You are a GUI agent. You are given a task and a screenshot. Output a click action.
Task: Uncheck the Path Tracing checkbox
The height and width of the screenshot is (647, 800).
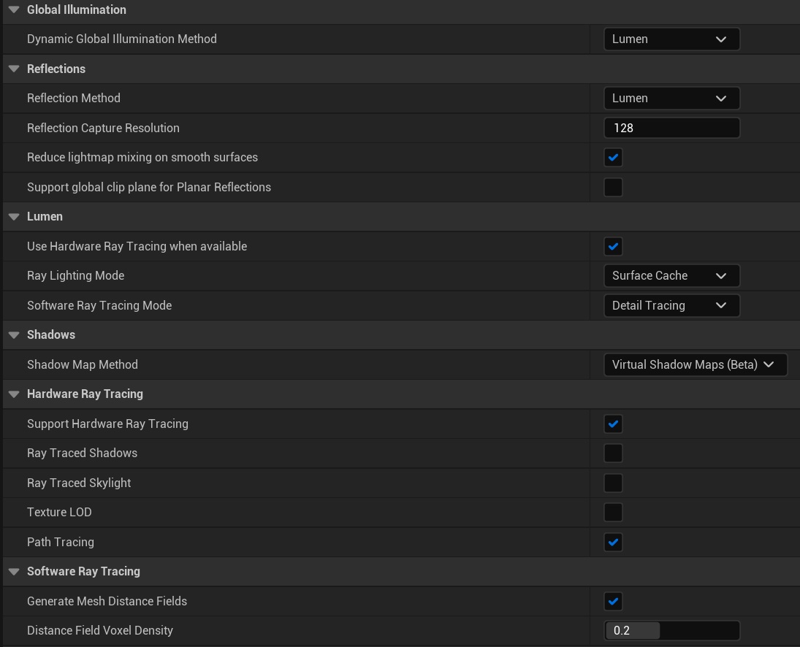[x=613, y=542]
